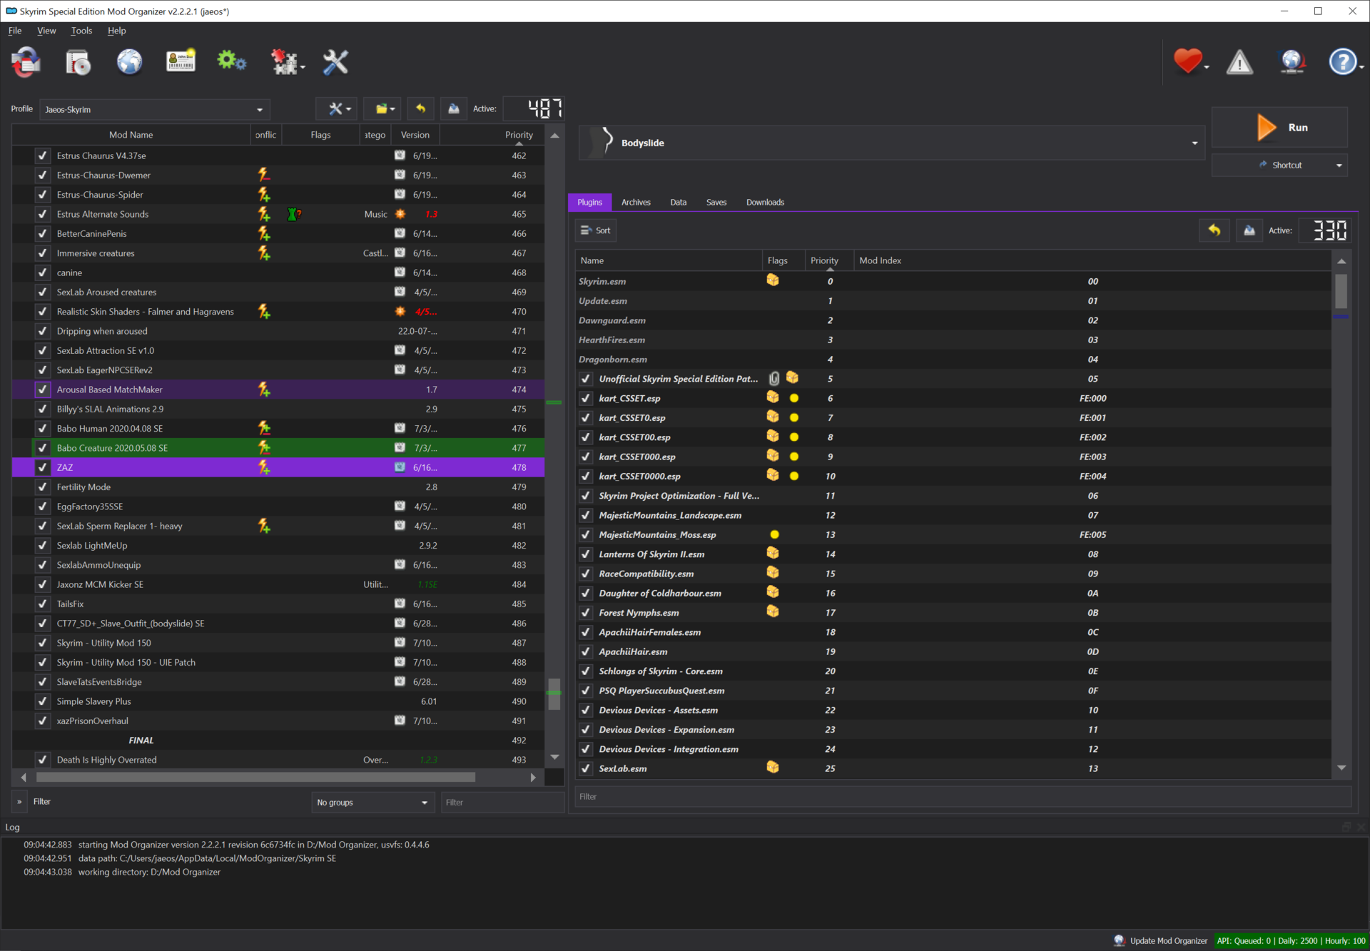Click the instance manager icon in toolbar
Screen dimensions: 1370x951
pyautogui.click(x=26, y=62)
